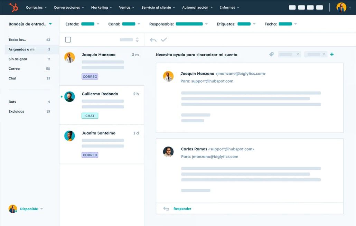Click CORREO badge on Joaquin Manzano conversation
This screenshot has width=356, height=226.
90,77
